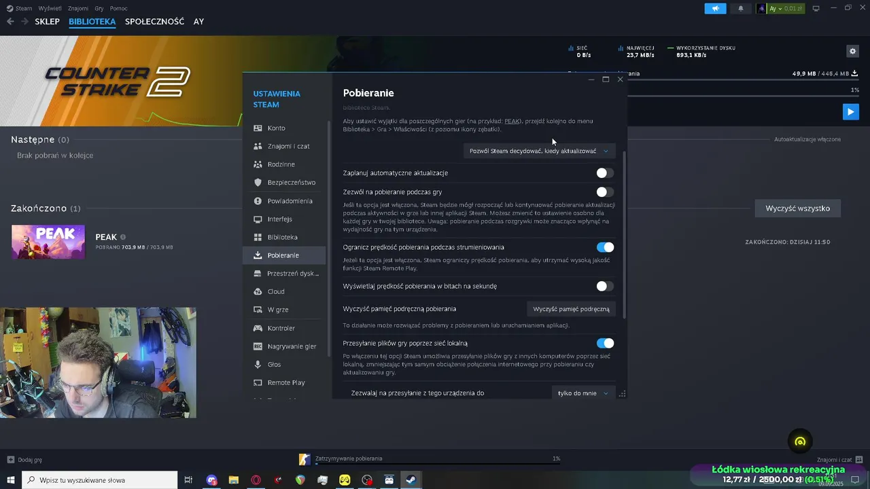Click the blue announcements megaphone button
This screenshot has width=870, height=489.
click(715, 8)
